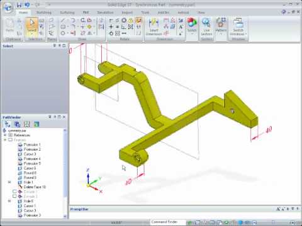Screen dimensions: 302x226
Task: Open the Live Section tool
Action: click(206, 26)
